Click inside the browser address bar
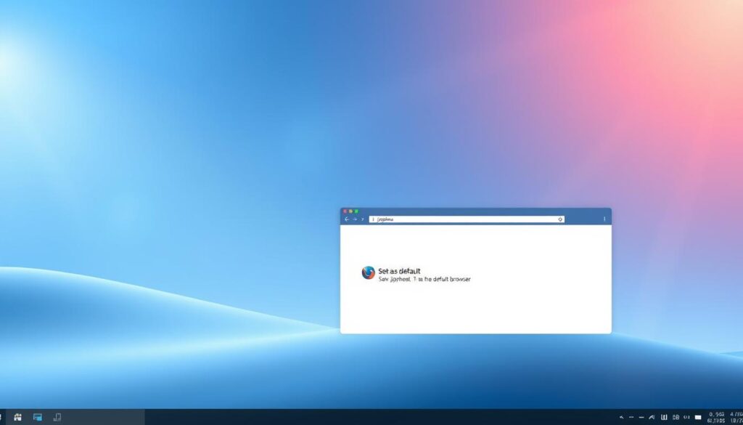 464,219
